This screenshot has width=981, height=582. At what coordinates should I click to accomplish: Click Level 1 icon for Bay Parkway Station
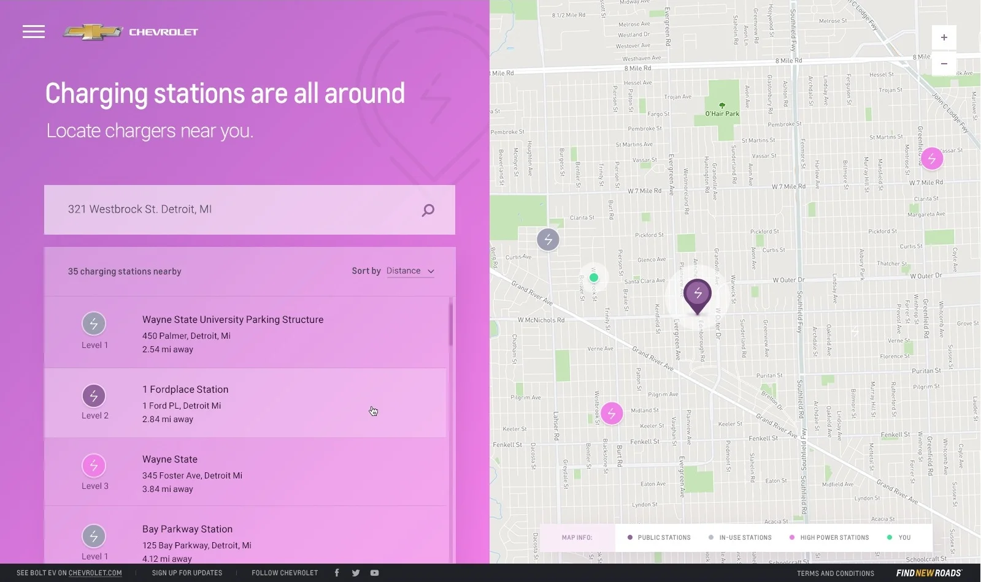pyautogui.click(x=94, y=536)
